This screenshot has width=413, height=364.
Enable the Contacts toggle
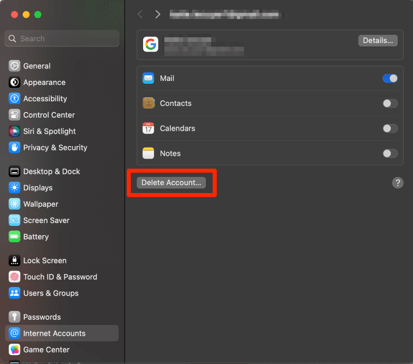(390, 104)
